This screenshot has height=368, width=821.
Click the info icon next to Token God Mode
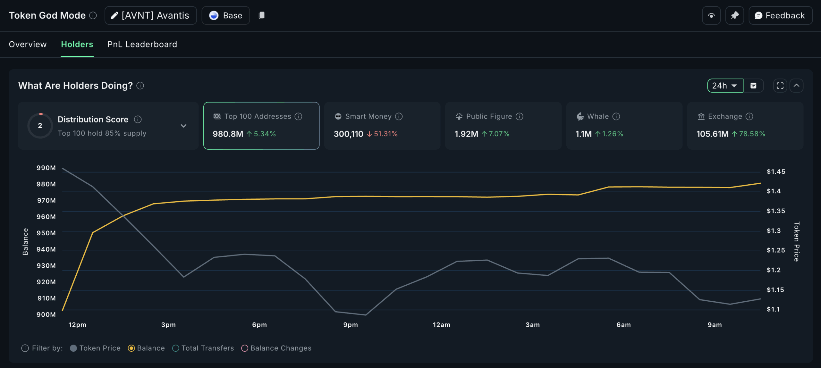pyautogui.click(x=93, y=15)
